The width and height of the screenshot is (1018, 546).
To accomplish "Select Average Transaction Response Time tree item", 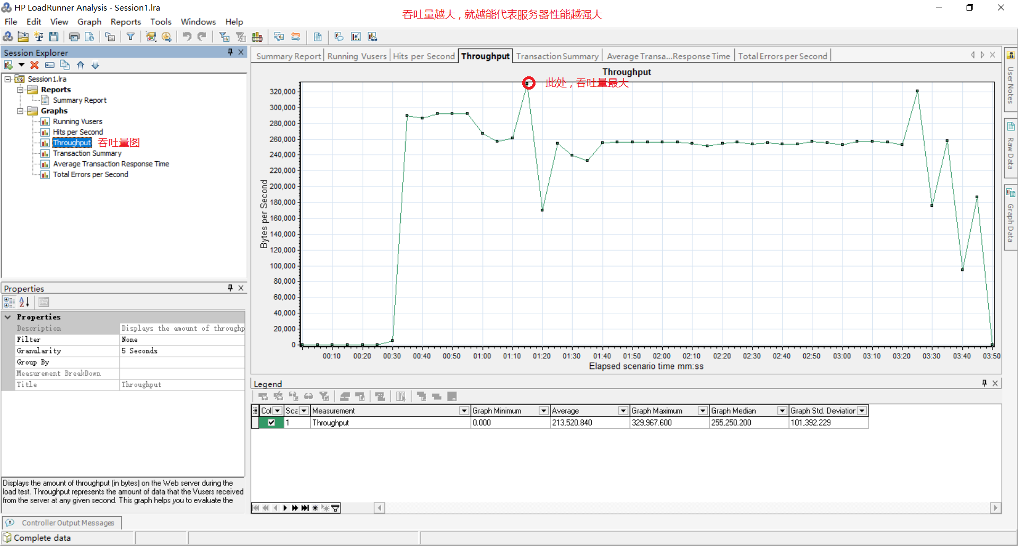I will click(111, 164).
